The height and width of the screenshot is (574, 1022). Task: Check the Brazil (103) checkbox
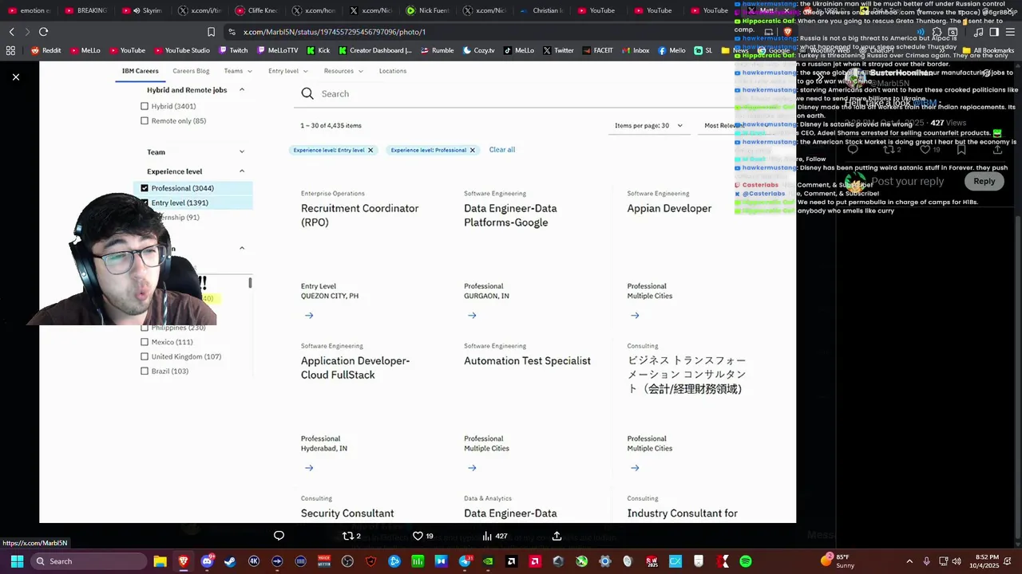tap(145, 372)
